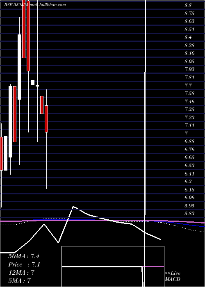Select the 7.58 price level label
The width and height of the screenshot is (205, 287).
[189, 93]
